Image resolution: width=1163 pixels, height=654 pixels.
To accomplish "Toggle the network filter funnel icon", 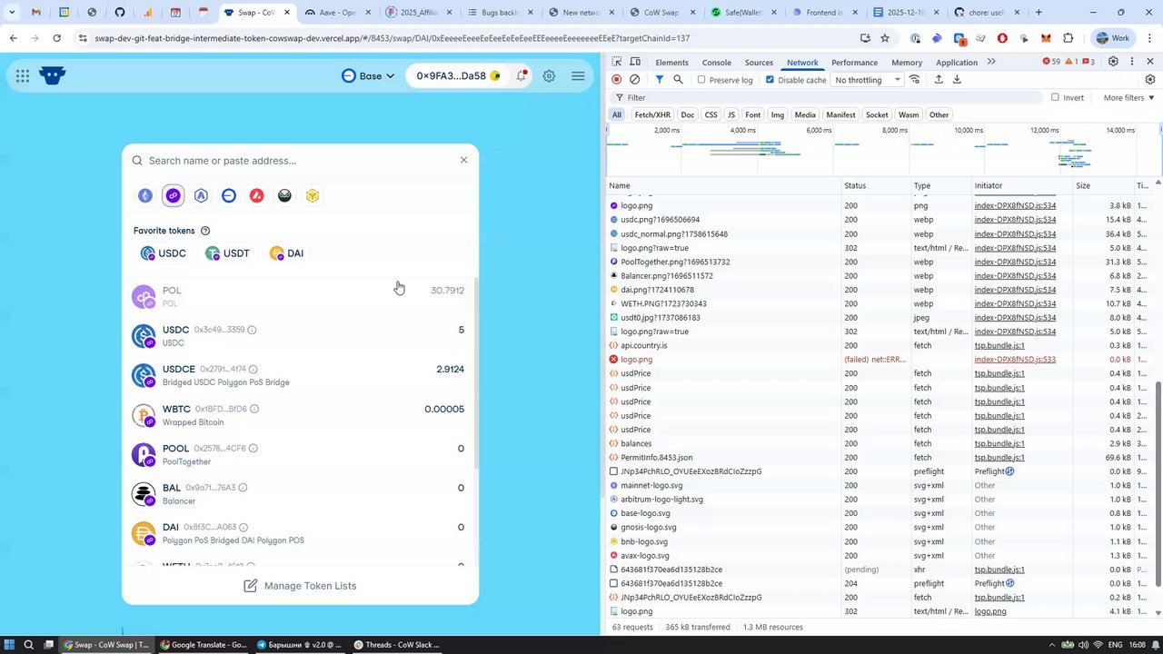I will click(660, 80).
